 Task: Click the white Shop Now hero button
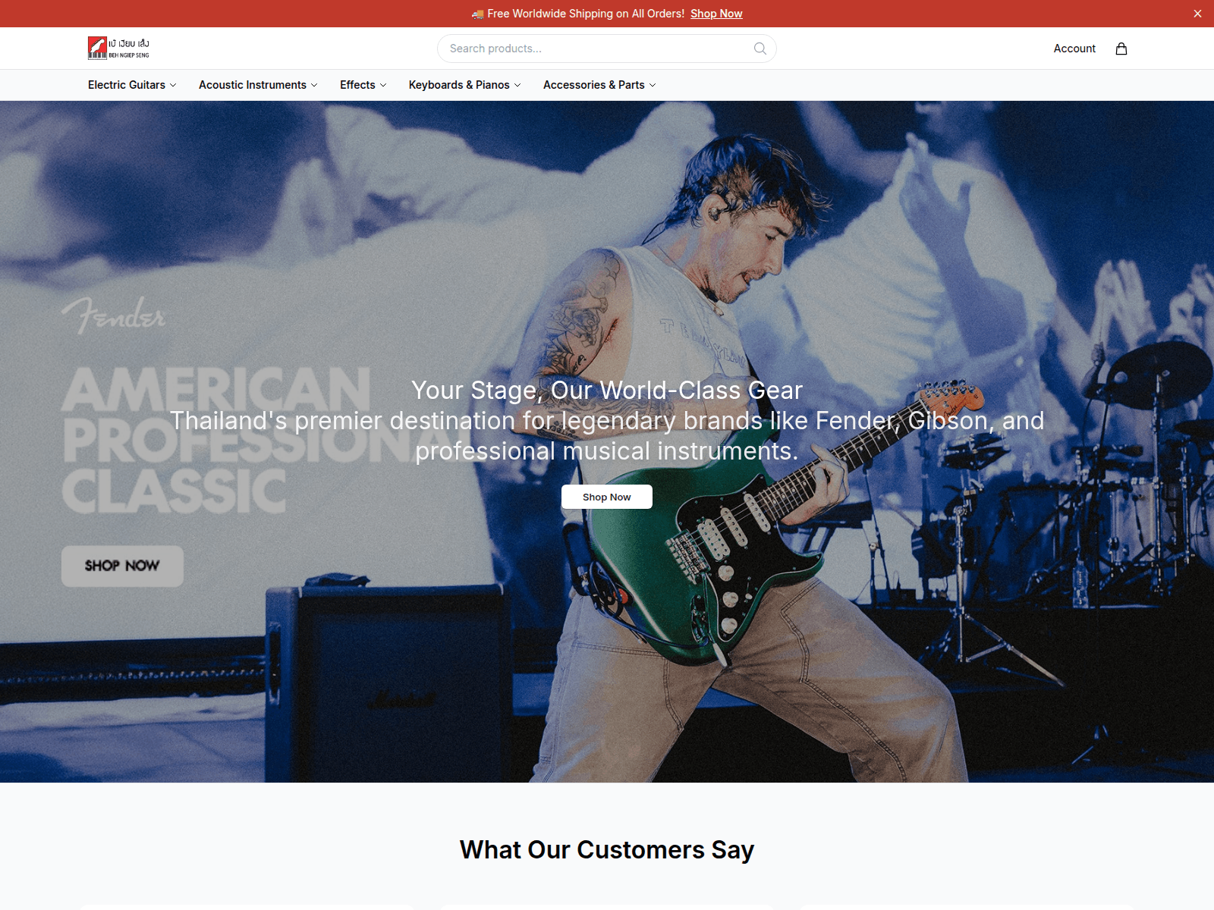point(607,497)
